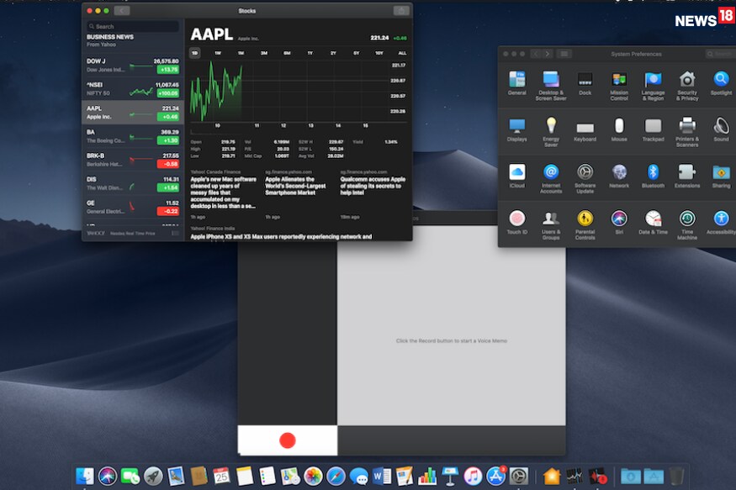This screenshot has width=736, height=490.
Task: Open Mission Control preferences
Action: tap(618, 86)
